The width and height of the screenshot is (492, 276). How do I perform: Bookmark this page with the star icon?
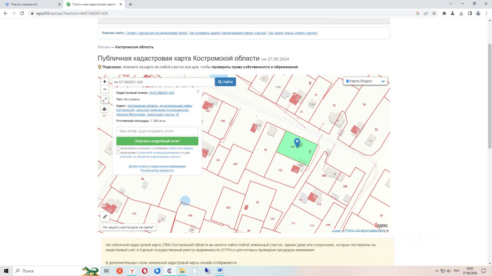[434, 13]
